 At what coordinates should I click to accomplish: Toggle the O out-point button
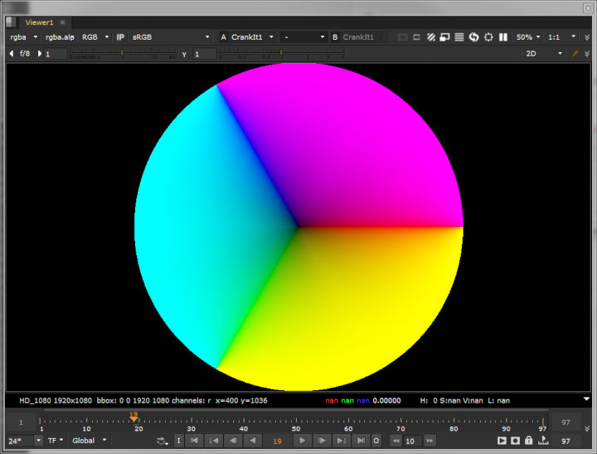click(x=376, y=441)
